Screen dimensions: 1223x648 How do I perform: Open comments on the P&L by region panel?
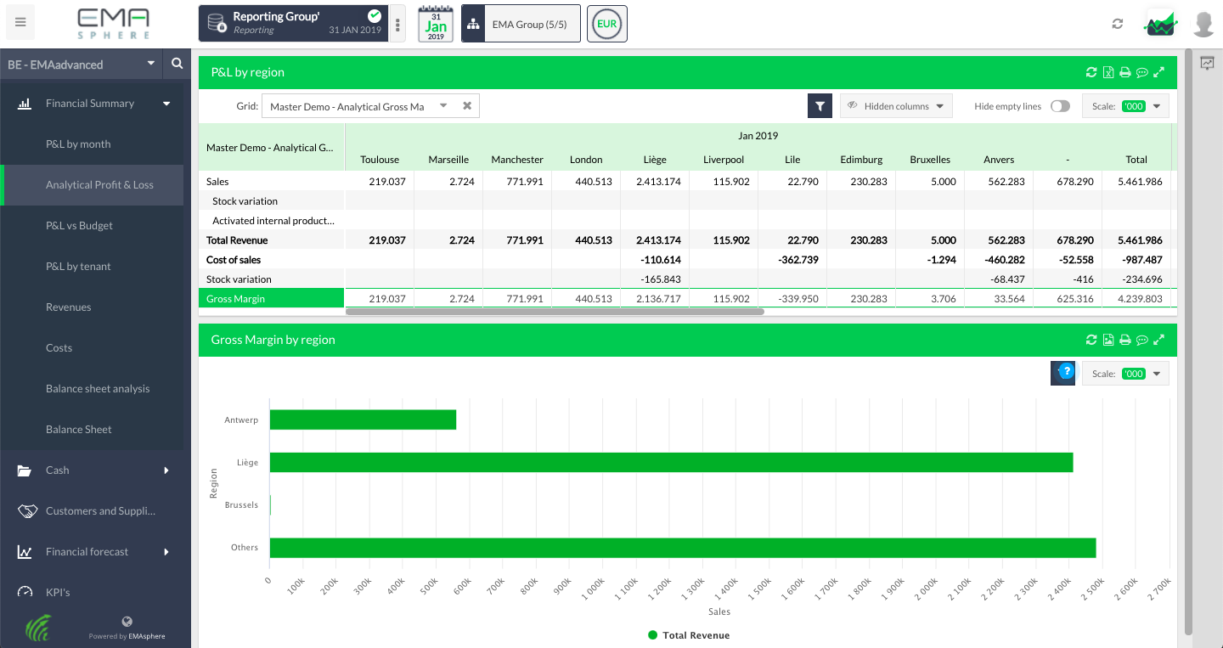pos(1142,72)
